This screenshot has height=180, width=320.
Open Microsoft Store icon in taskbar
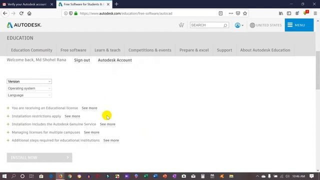(x=41, y=176)
